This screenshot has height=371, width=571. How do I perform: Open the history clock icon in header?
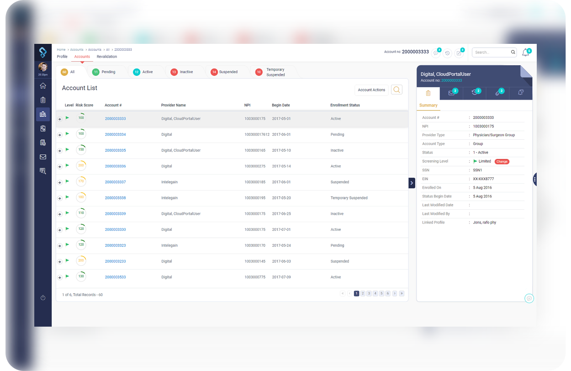448,53
